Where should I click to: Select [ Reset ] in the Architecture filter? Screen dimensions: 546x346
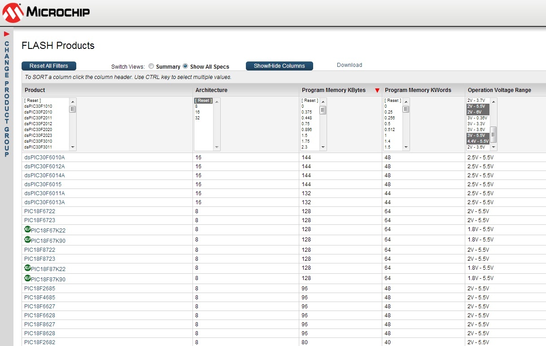(204, 101)
